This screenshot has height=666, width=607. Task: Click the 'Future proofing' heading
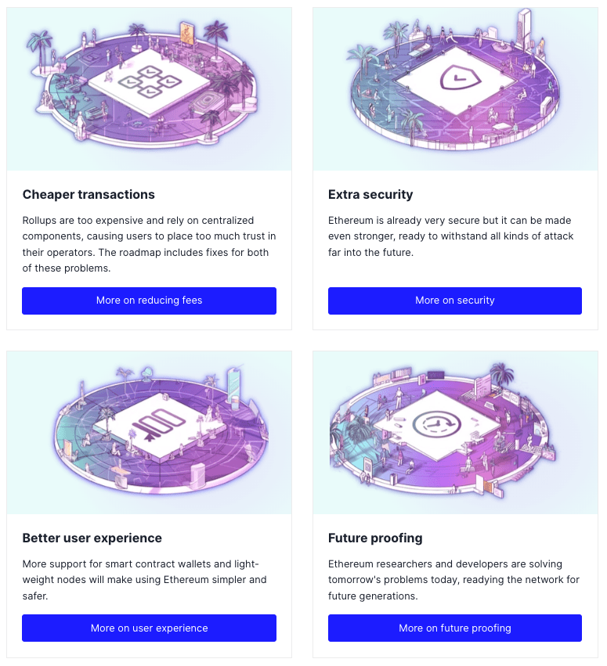(x=375, y=538)
